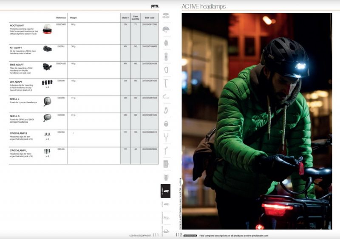Select the CROCHLAMP L clips image
This screenshot has height=239, width=340.
[x=47, y=152]
